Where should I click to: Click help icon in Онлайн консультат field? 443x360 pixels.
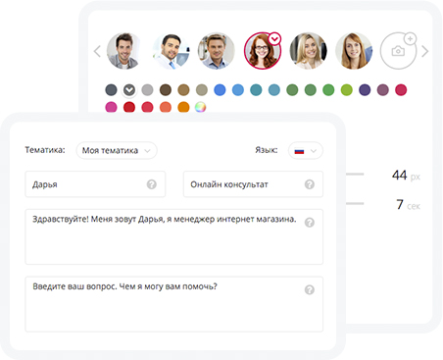point(310,184)
